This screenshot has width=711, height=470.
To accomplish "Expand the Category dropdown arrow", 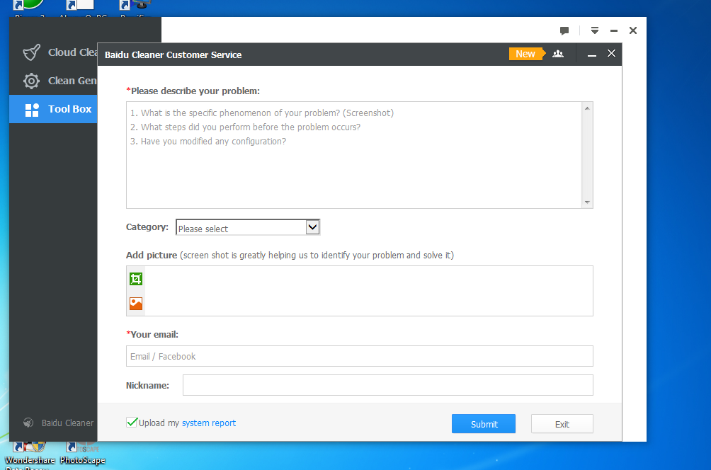I will click(x=312, y=227).
